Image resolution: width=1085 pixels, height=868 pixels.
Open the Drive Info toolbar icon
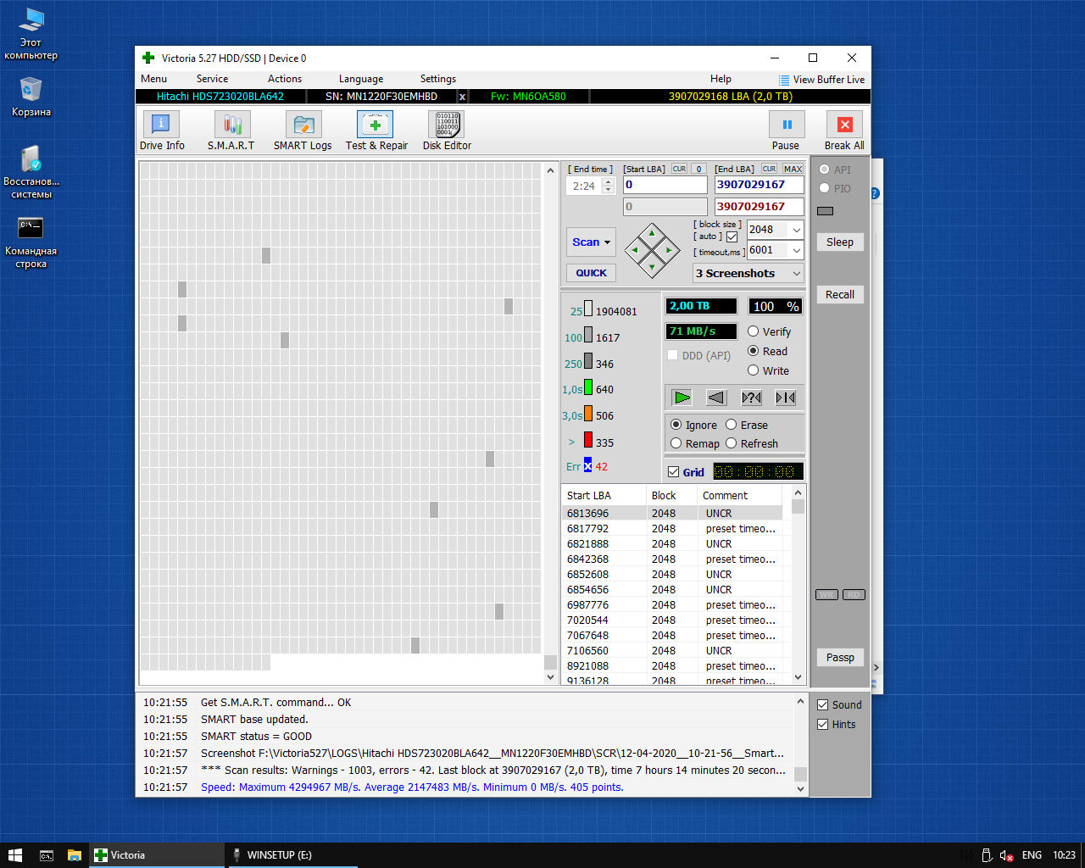[161, 125]
